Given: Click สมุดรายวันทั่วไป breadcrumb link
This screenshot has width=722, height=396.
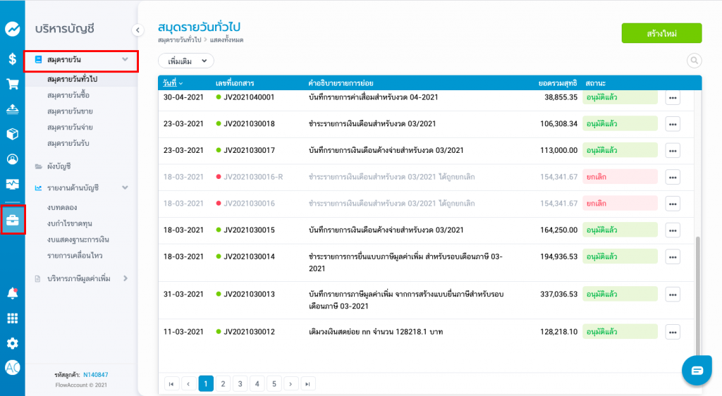Looking at the screenshot, I should pyautogui.click(x=180, y=40).
